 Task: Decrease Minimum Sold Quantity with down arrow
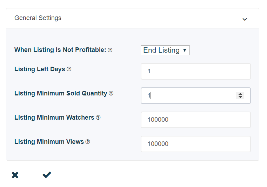(x=240, y=97)
